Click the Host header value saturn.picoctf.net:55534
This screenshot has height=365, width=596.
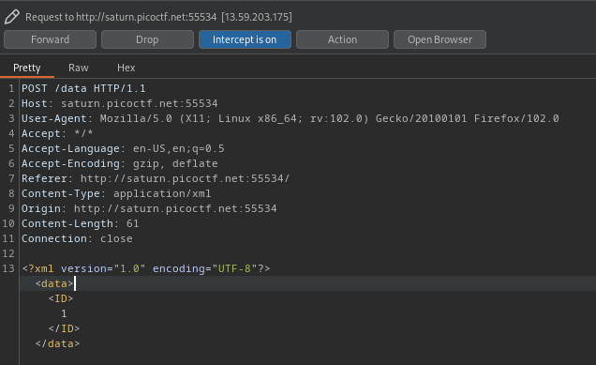pos(140,103)
